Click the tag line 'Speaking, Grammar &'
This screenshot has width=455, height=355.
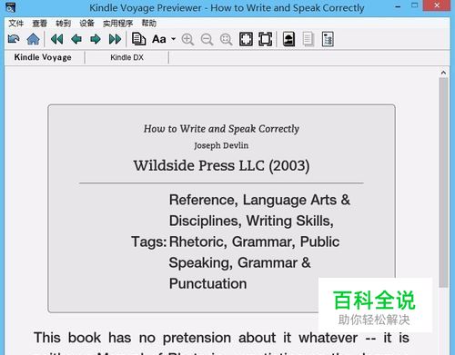tap(240, 262)
